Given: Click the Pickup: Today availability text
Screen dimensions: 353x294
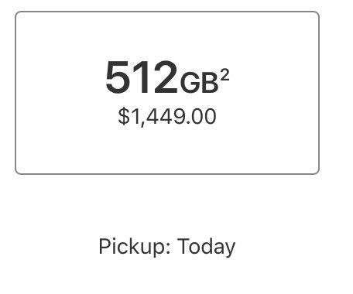Looking at the screenshot, I should tap(167, 247).
